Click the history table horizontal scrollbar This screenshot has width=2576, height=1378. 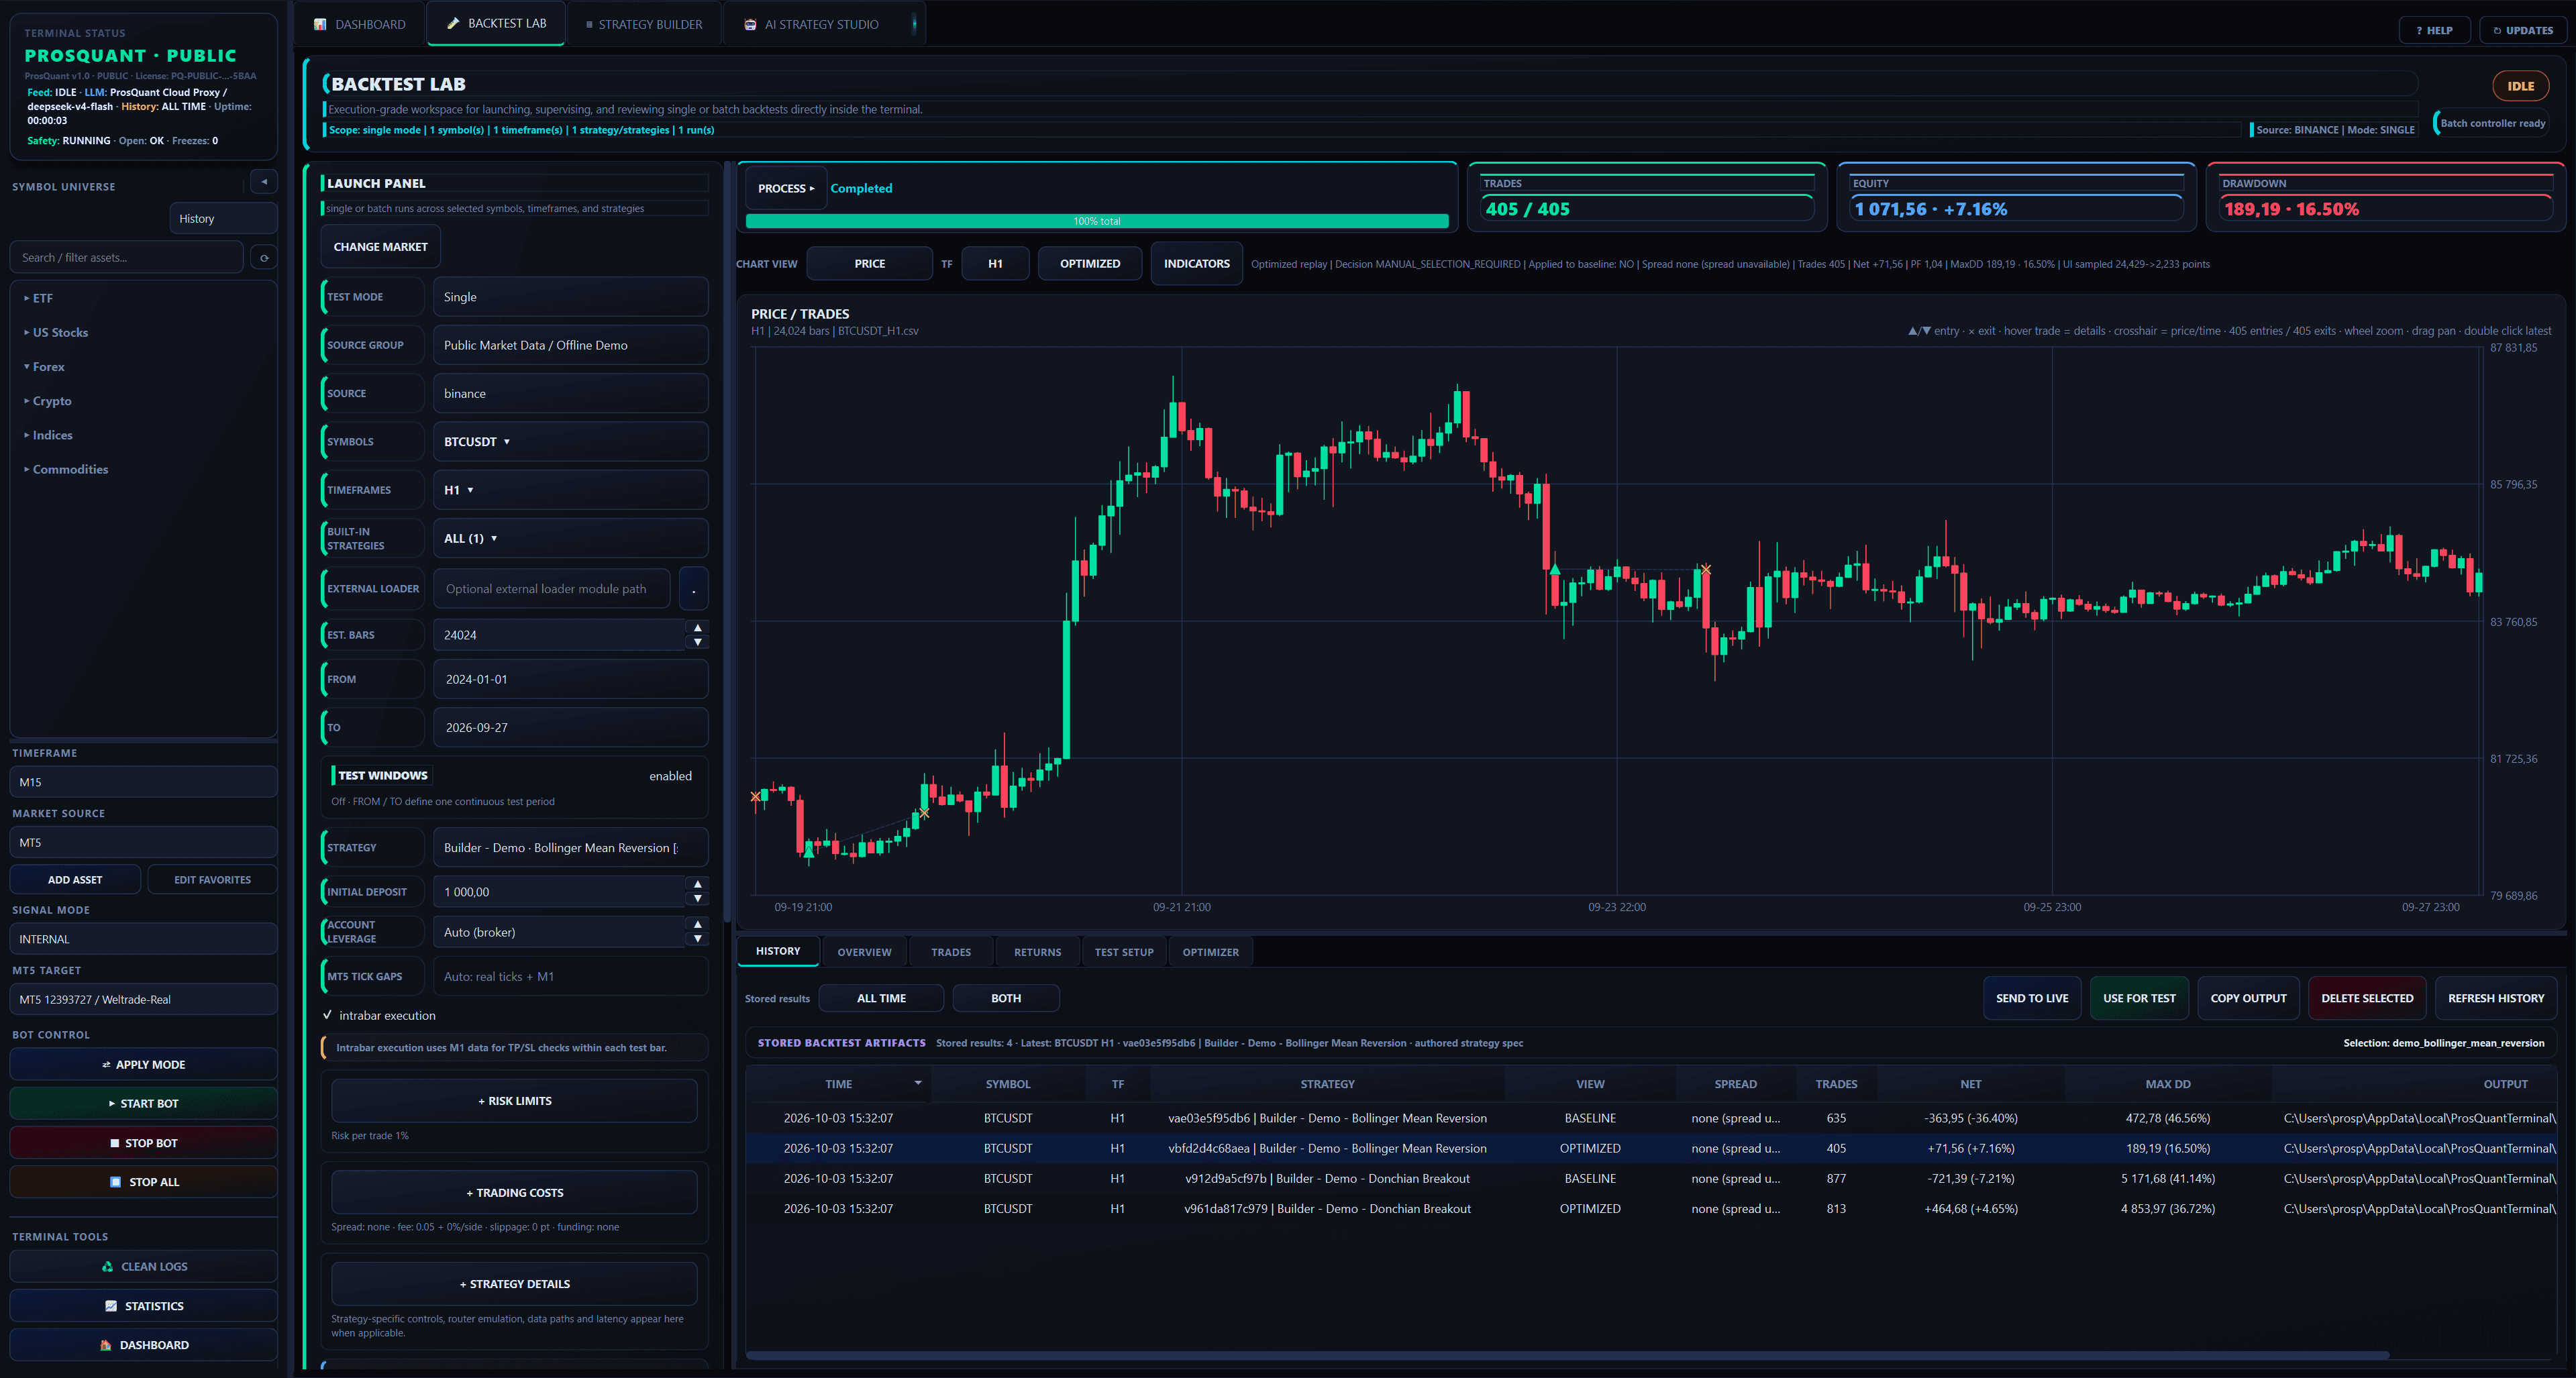[x=1567, y=1355]
